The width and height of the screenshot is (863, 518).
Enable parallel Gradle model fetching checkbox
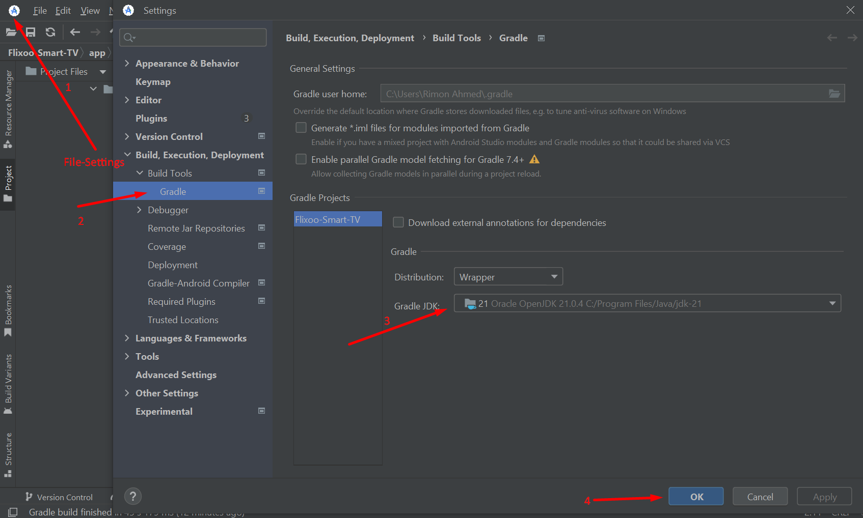[x=301, y=159]
